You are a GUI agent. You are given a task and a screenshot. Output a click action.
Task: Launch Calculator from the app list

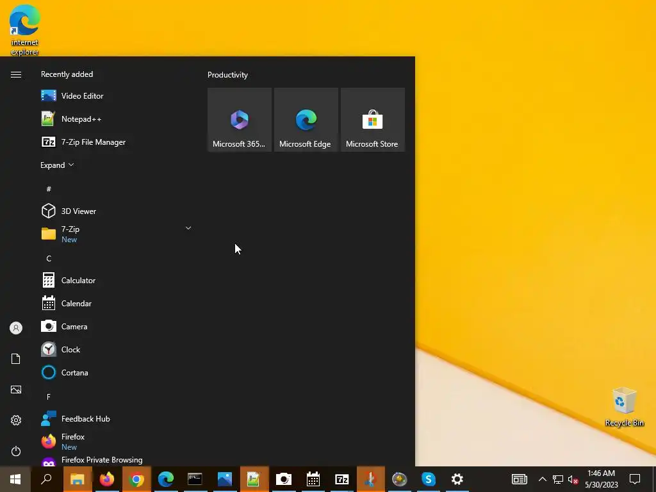click(x=116, y=281)
